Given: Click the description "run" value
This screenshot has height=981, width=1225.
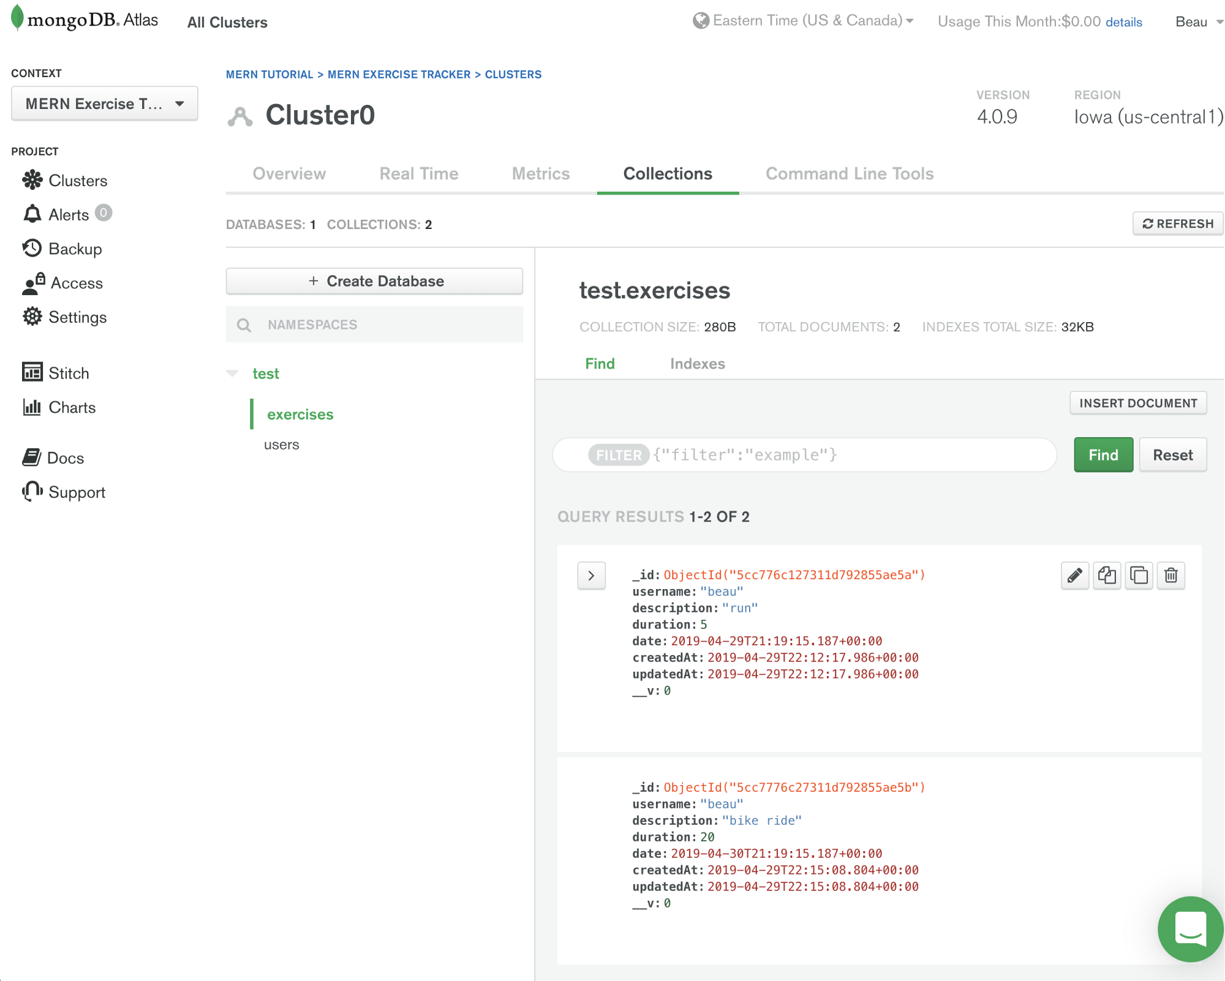Looking at the screenshot, I should [x=739, y=608].
